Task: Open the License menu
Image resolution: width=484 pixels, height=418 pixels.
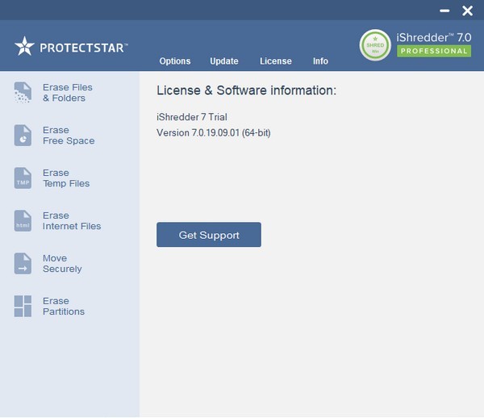Action: pos(276,61)
